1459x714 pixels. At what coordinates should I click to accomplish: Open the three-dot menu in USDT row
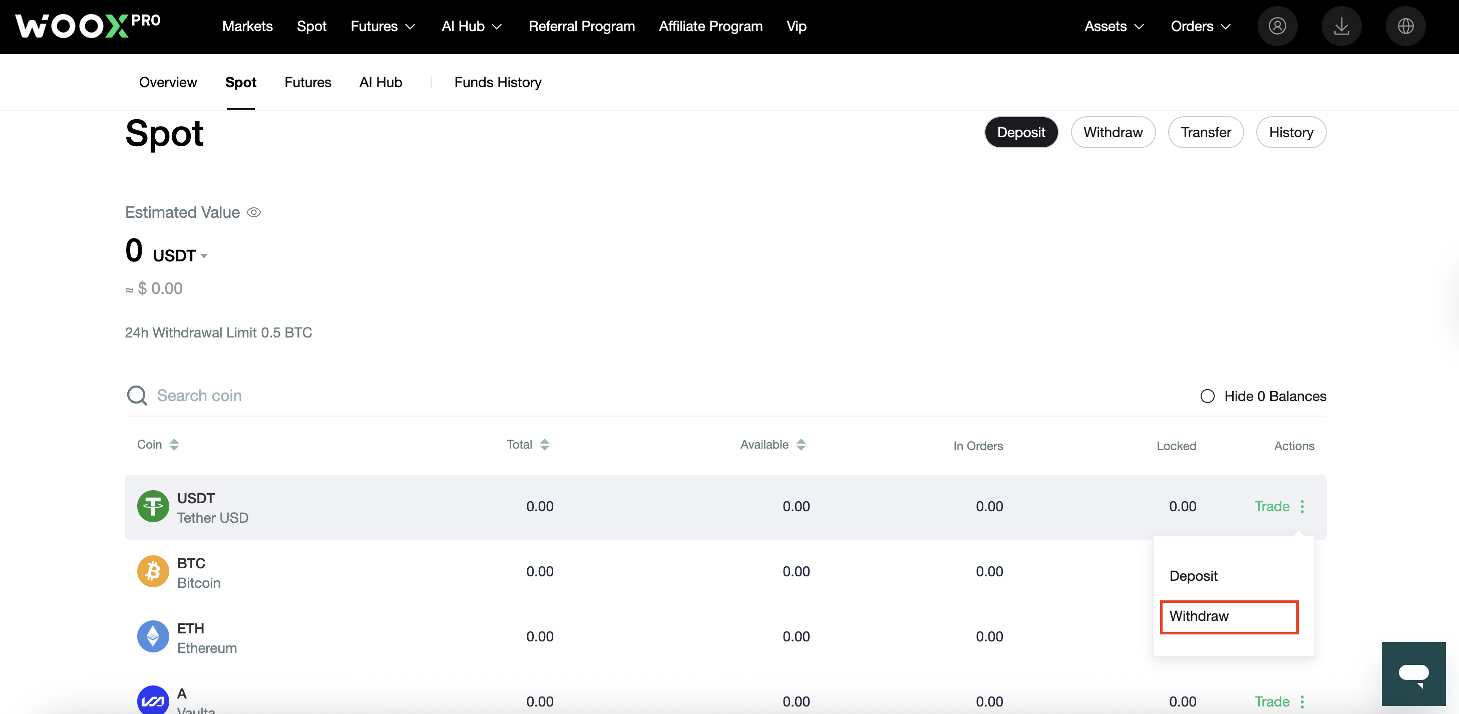pos(1302,506)
